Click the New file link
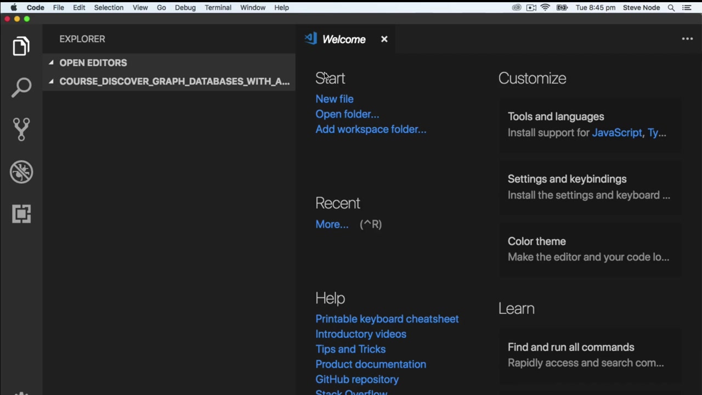 click(335, 99)
